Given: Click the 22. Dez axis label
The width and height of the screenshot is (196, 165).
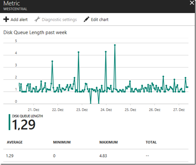Looking at the screenshot, I should [x=58, y=110].
